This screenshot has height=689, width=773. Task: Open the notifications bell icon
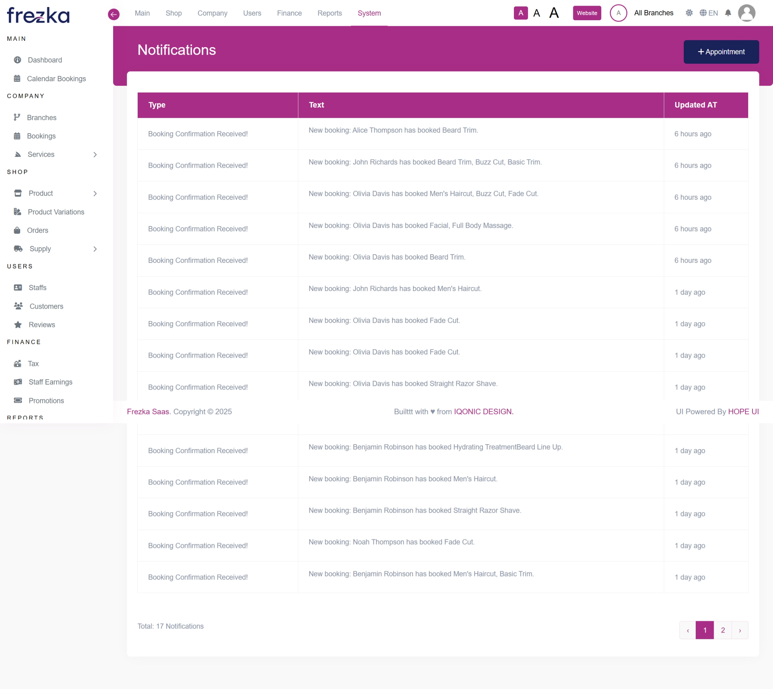pos(728,13)
